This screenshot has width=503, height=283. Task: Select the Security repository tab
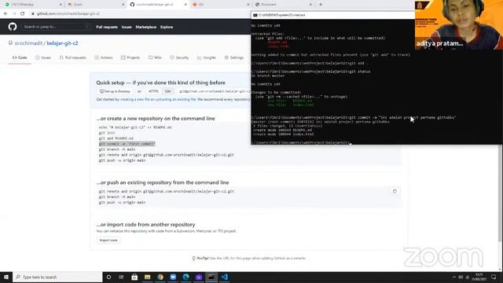click(179, 57)
